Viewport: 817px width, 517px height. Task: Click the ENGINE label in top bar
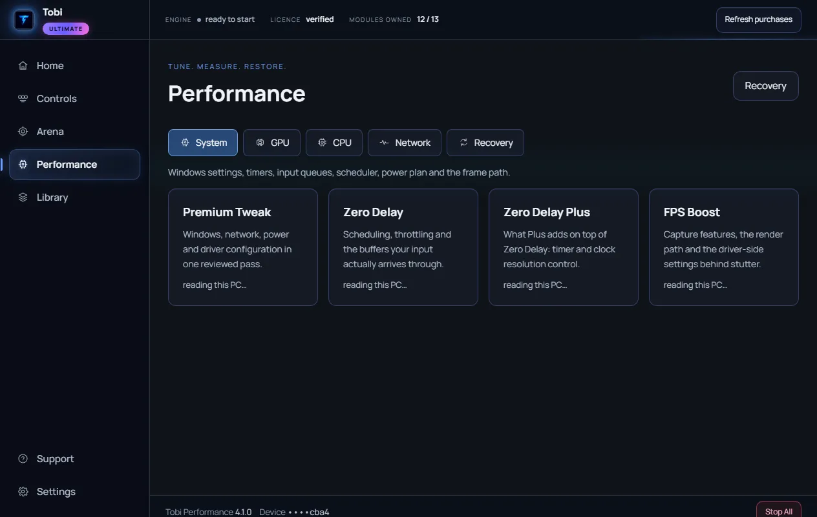point(178,20)
